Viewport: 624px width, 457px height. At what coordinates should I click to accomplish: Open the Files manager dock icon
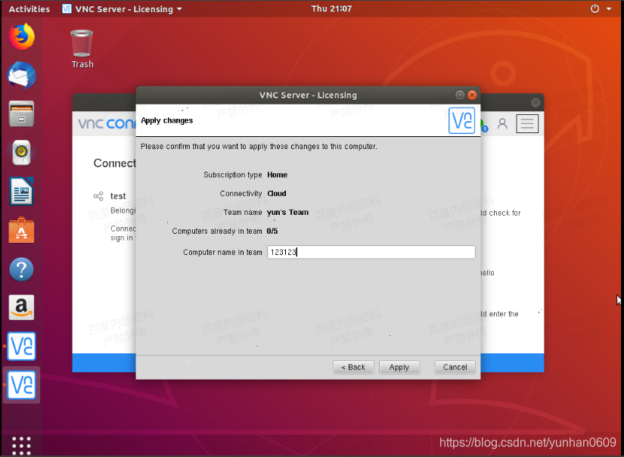(x=21, y=113)
